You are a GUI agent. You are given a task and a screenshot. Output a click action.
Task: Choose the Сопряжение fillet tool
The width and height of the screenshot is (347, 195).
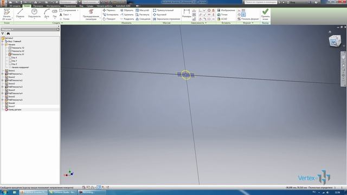coord(69,10)
